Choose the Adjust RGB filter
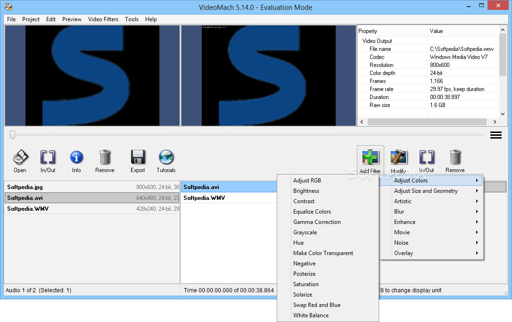512x322 pixels. click(328, 181)
